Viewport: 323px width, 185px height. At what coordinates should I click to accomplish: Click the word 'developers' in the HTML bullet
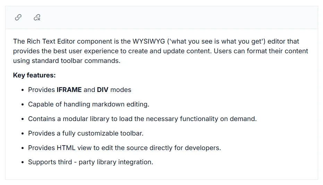click(203, 148)
